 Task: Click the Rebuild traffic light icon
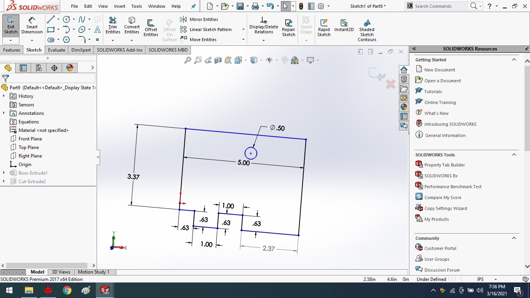(x=301, y=6)
